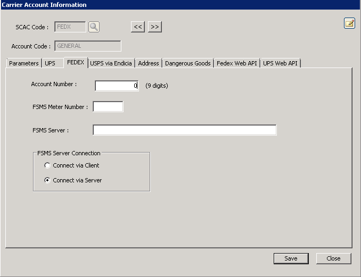Switch to the Address tab
This screenshot has height=277, width=361.
(x=148, y=63)
